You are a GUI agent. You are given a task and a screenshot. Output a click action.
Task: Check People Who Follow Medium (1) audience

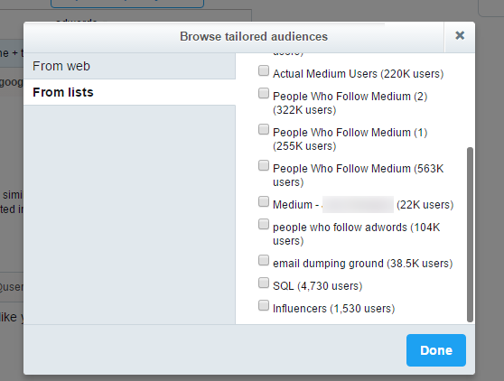(264, 129)
